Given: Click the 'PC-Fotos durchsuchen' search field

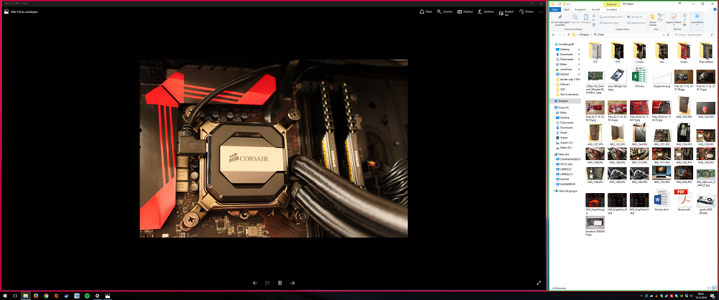Looking at the screenshot, I should [x=693, y=35].
